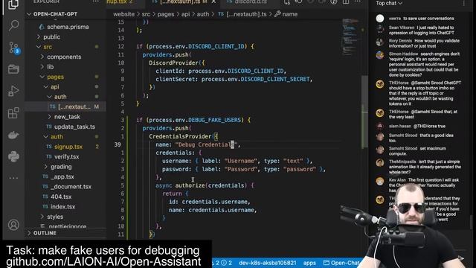The width and height of the screenshot is (476, 268).
Task: Click dev-k8s-aksba105821 in the status bar
Action: point(267,263)
